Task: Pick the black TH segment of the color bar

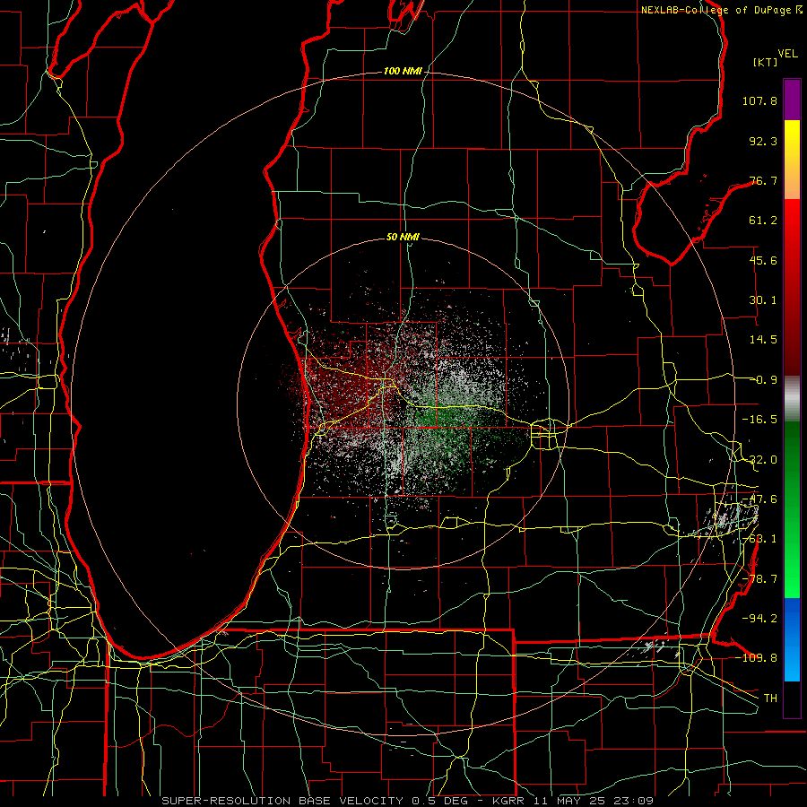Action: click(792, 699)
